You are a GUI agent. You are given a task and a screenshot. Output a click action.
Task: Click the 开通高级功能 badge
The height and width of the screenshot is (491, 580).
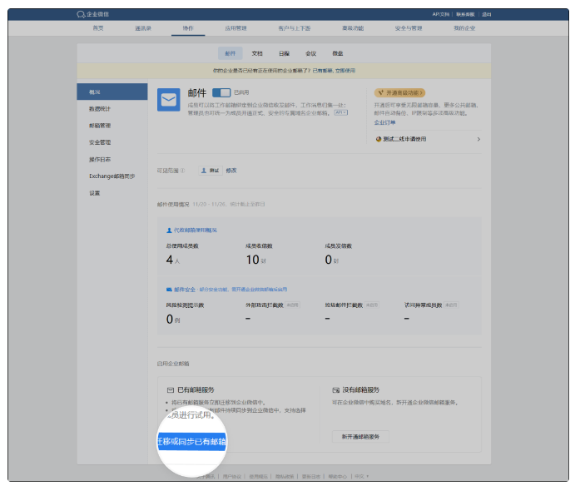pyautogui.click(x=401, y=93)
